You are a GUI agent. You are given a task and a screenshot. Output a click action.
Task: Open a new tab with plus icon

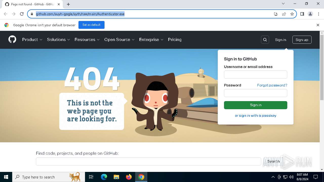click(68, 4)
